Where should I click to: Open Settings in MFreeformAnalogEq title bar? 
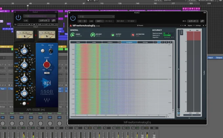point(198,26)
